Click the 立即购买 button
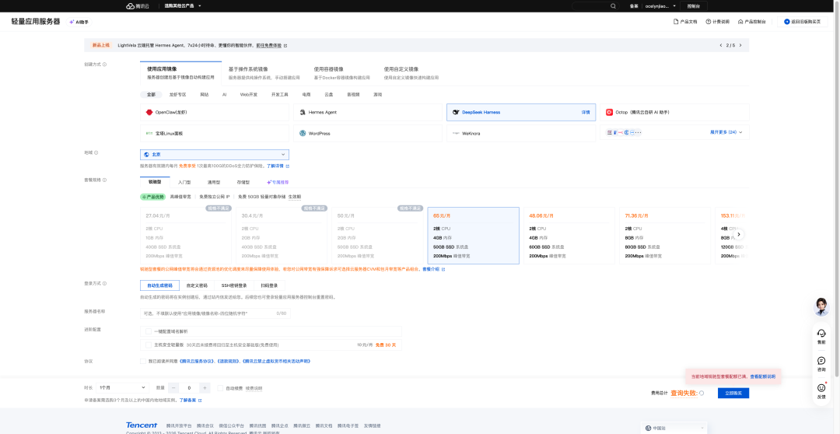The image size is (840, 434). (733, 393)
